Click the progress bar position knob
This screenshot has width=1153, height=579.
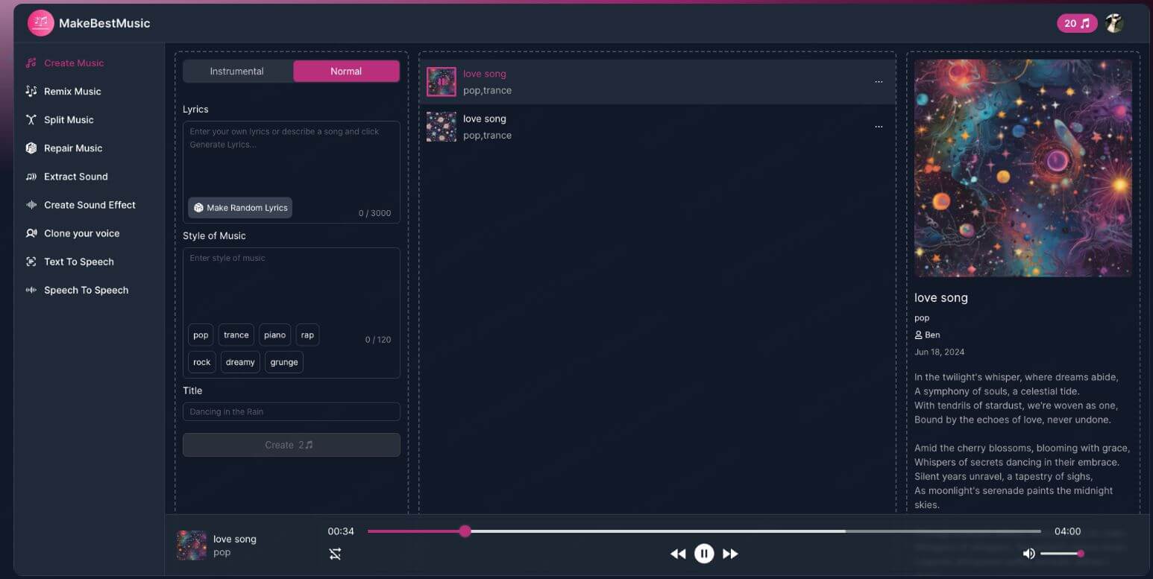[x=465, y=531]
